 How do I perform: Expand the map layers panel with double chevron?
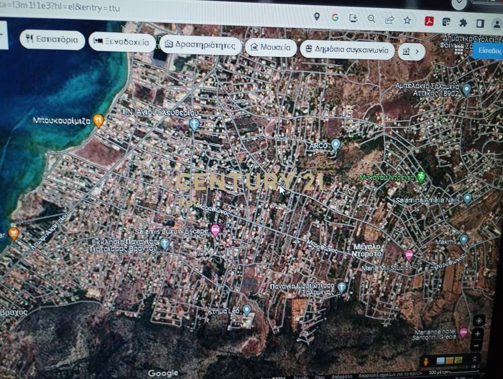pyautogui.click(x=474, y=359)
